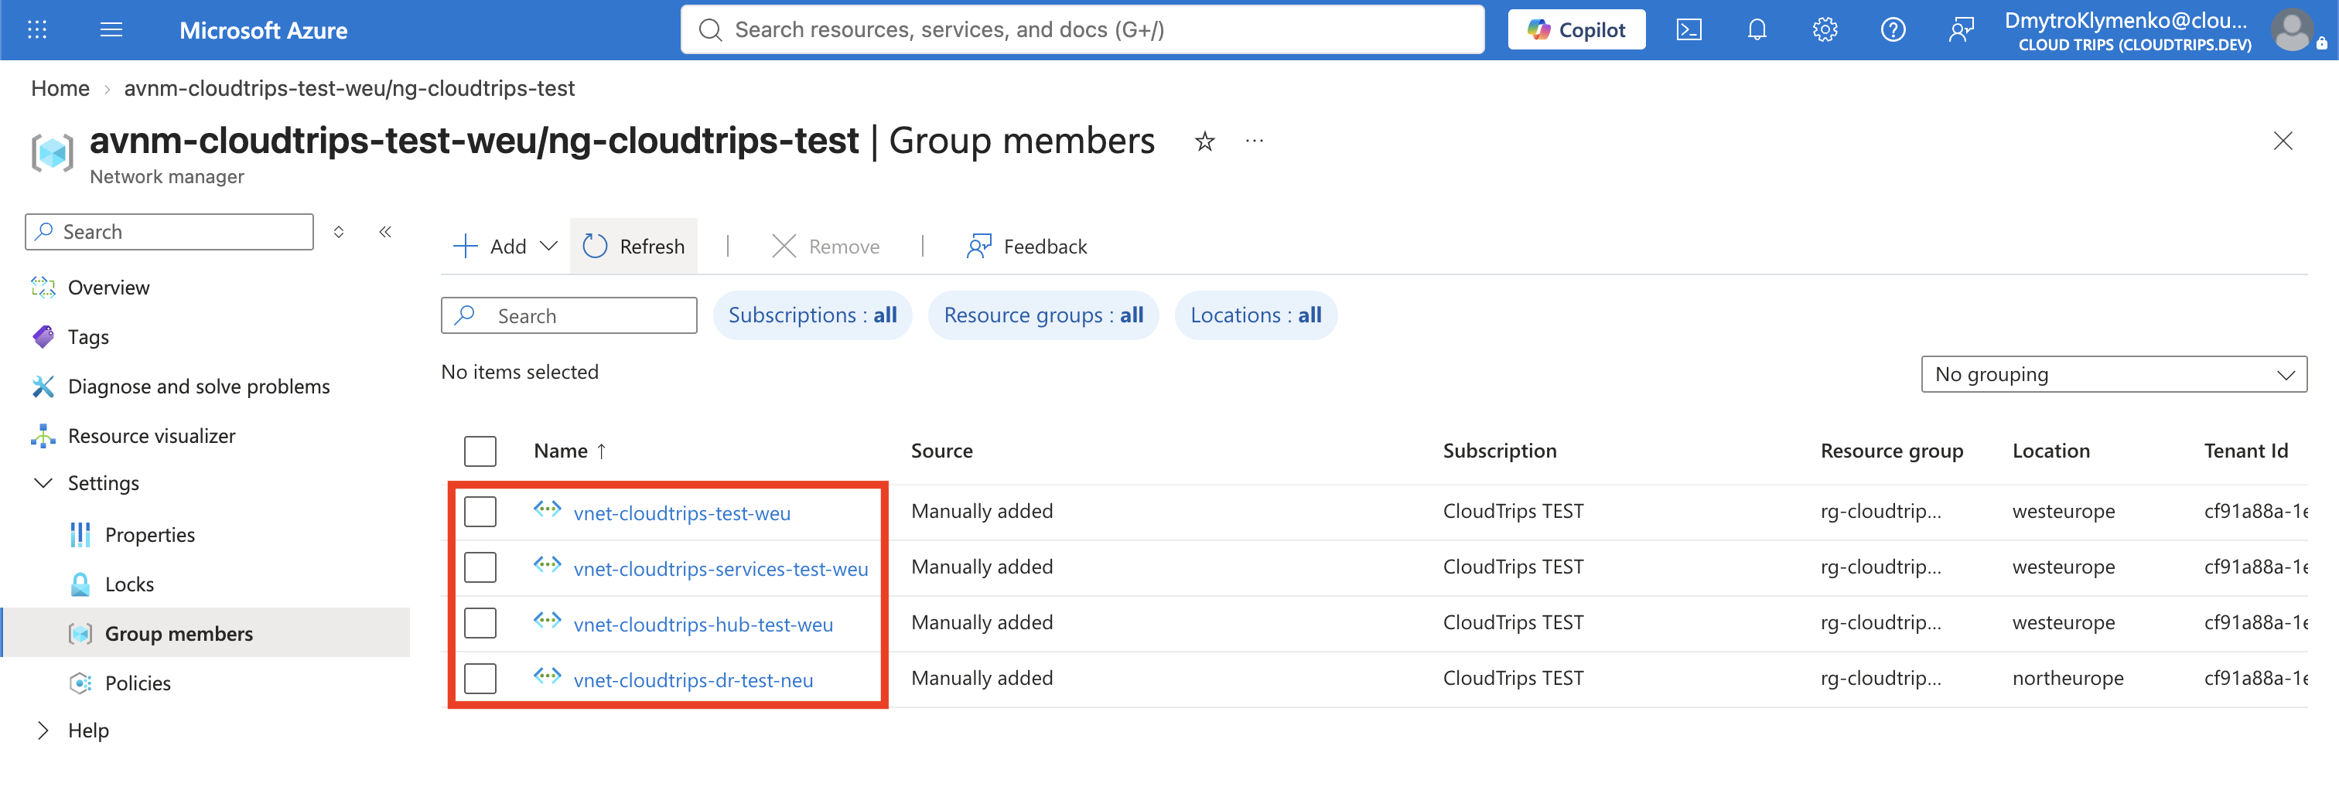Image resolution: width=2339 pixels, height=790 pixels.
Task: Open the No grouping dropdown
Action: [2114, 373]
